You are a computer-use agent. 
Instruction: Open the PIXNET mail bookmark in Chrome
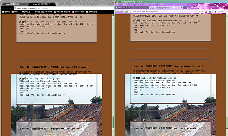(78, 12)
